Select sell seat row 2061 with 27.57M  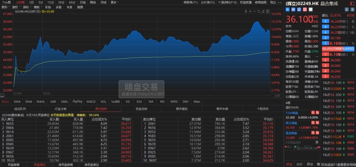208,124
